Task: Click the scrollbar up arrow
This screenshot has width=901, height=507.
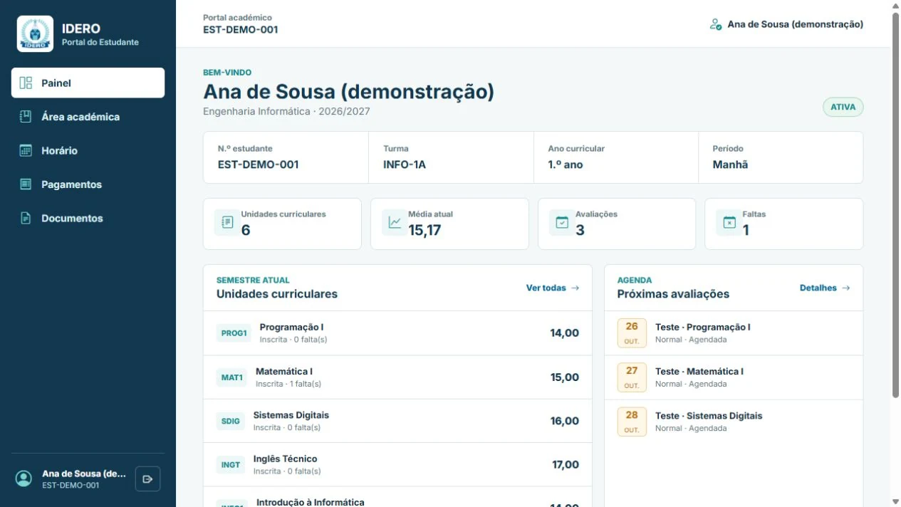Action: [896, 5]
